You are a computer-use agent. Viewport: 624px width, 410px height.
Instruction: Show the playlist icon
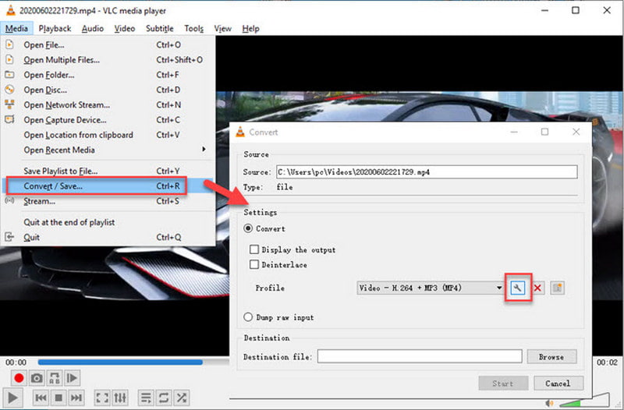coord(146,398)
